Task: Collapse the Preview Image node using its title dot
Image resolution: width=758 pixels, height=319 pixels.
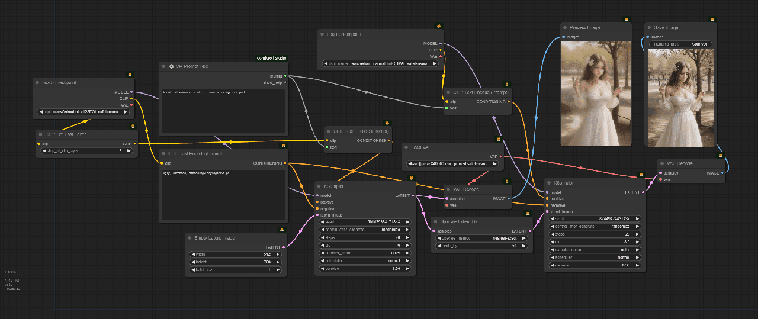Action: coord(565,28)
